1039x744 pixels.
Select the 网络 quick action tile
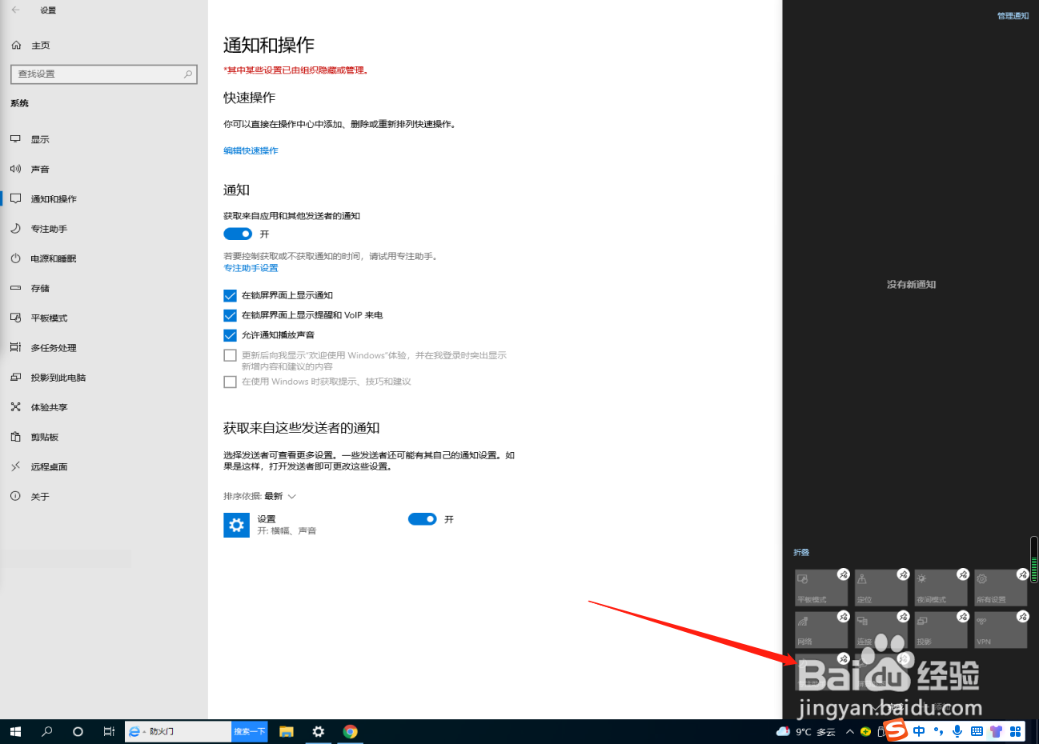[x=820, y=630]
